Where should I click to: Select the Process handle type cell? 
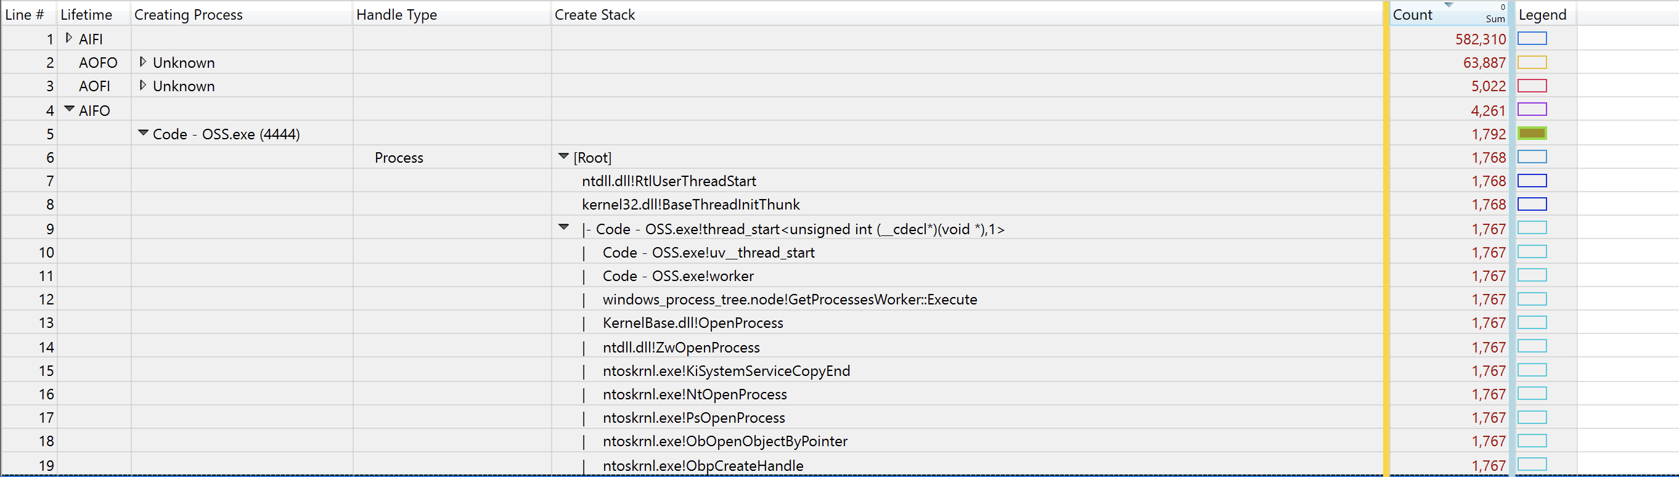399,158
